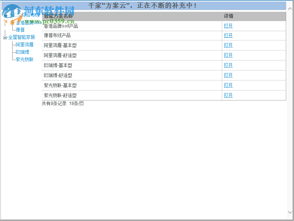Open the 紫光物联-基本型 plan link
Screen dimensions: 294x221
(228, 85)
